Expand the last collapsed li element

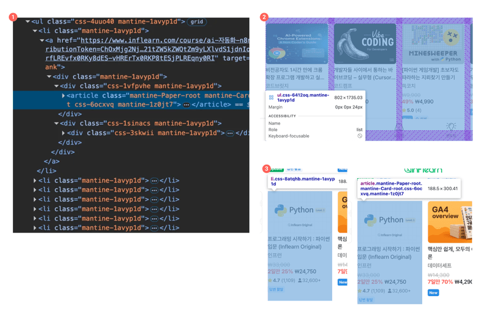tap(35, 228)
